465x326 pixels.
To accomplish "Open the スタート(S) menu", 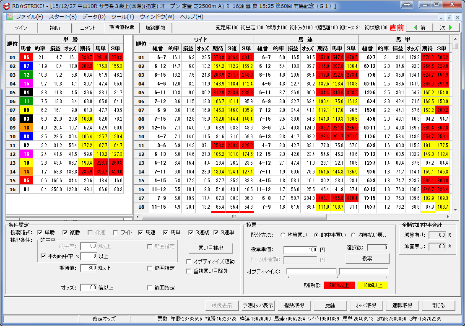I will tap(62, 17).
